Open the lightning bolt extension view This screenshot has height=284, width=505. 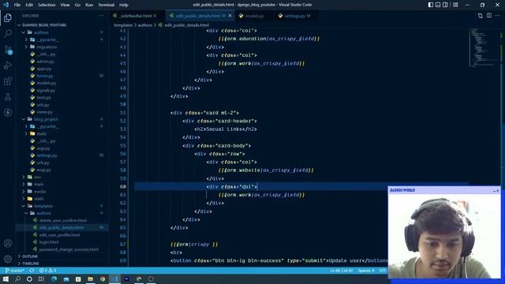(x=8, y=113)
